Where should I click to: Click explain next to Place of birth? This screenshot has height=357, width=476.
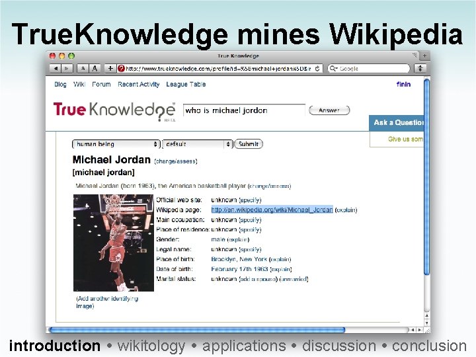280,259
